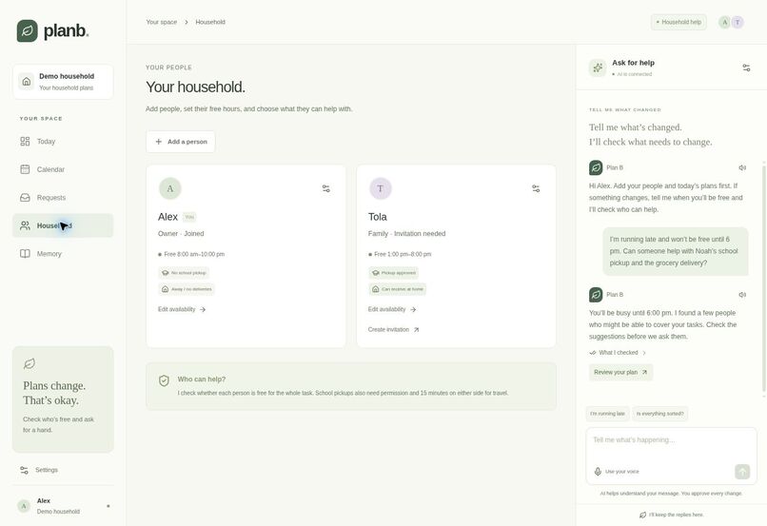Click the second Plan B leaf avatar
Viewport: 767px width, 526px height.
(596, 295)
